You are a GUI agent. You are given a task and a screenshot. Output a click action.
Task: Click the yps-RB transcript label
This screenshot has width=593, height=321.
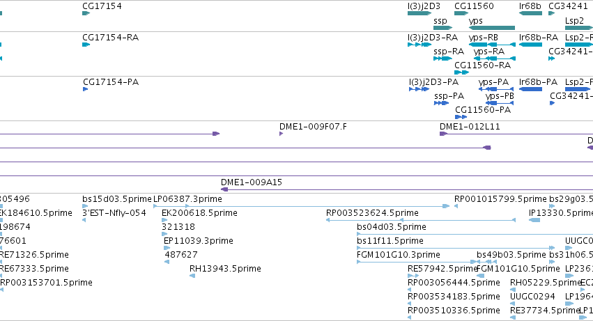click(x=484, y=38)
